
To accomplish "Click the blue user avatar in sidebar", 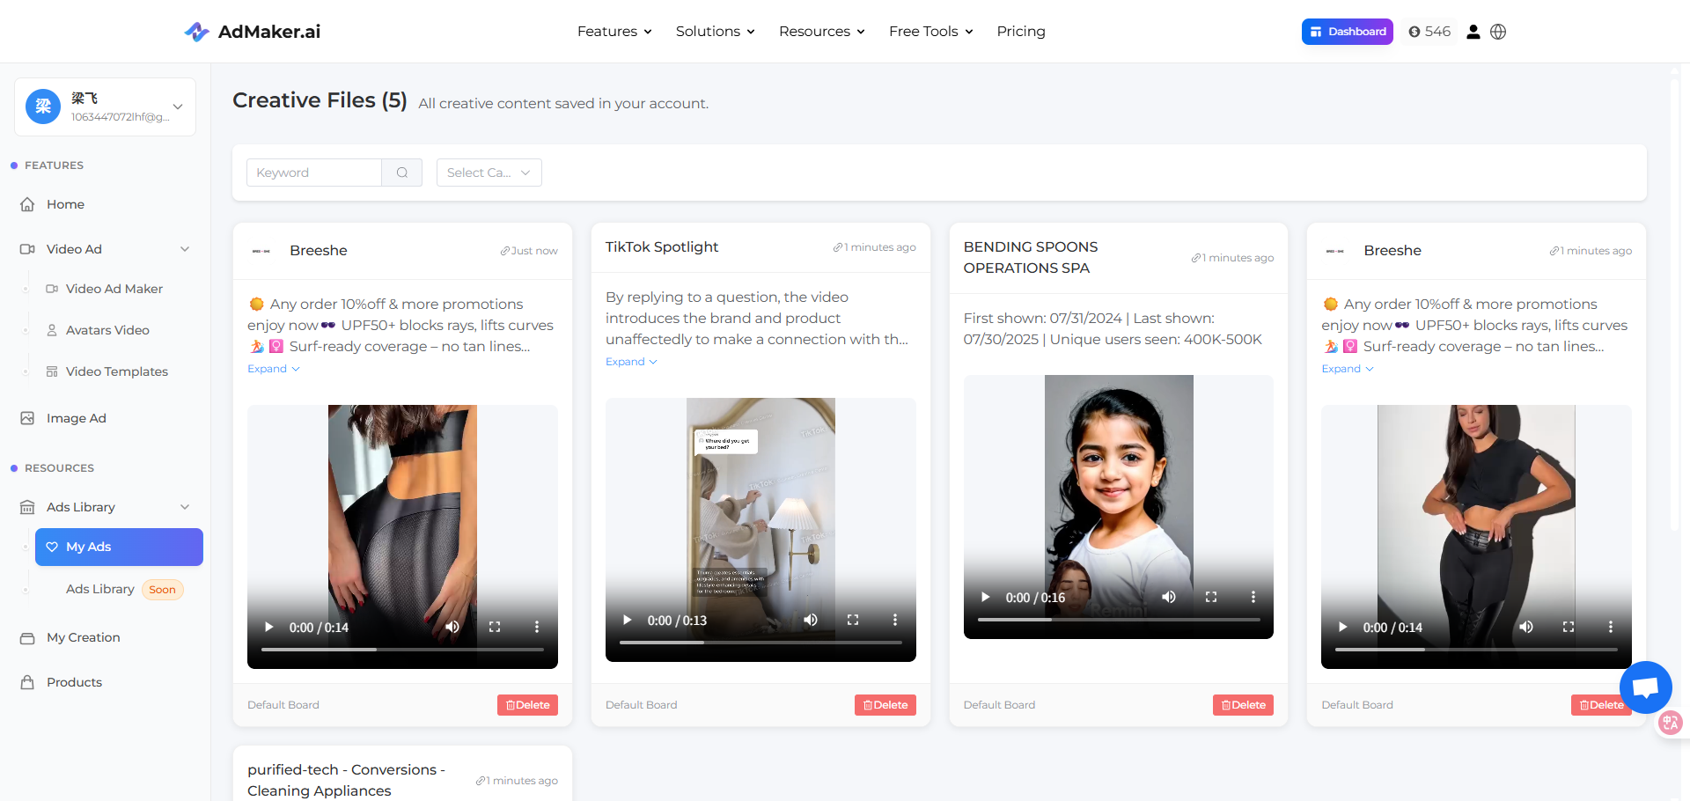I will pos(43,107).
